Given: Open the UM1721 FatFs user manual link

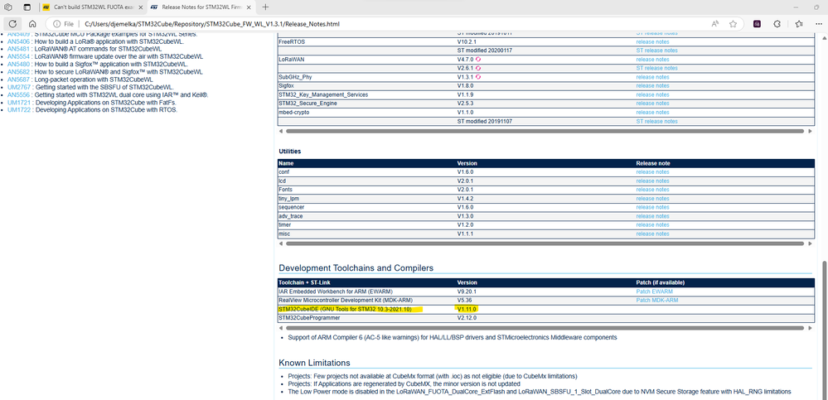Looking at the screenshot, I should 20,102.
